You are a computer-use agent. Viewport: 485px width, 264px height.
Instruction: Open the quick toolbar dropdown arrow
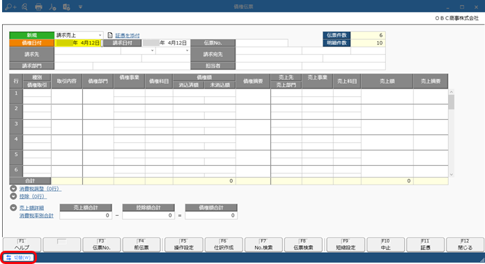coord(80,6)
